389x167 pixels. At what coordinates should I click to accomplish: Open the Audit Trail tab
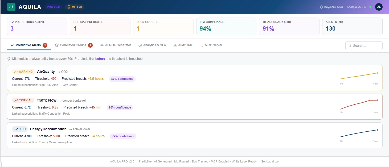click(183, 45)
